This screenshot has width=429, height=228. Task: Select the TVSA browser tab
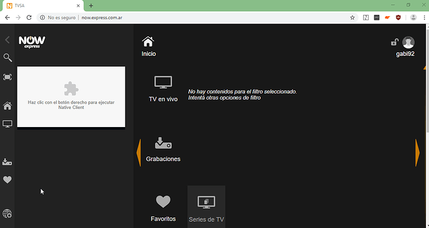pos(42,6)
